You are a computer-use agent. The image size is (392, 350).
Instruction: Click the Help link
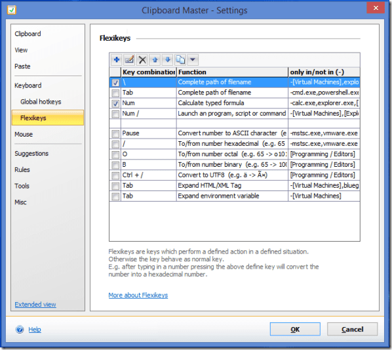(35, 329)
